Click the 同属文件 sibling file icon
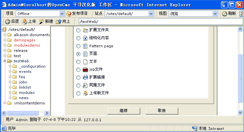 pyautogui.click(x=85, y=85)
